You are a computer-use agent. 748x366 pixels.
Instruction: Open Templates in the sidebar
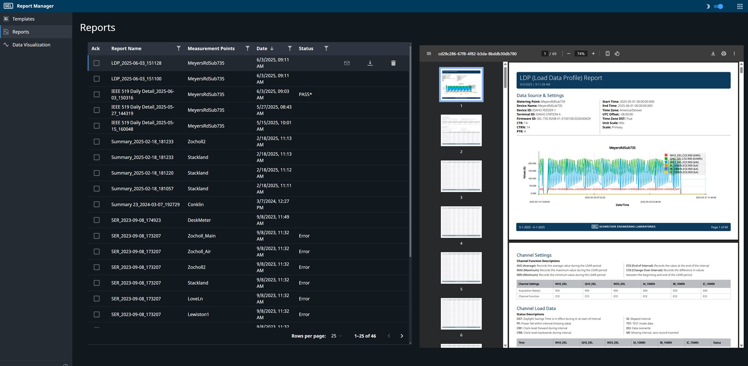23,19
